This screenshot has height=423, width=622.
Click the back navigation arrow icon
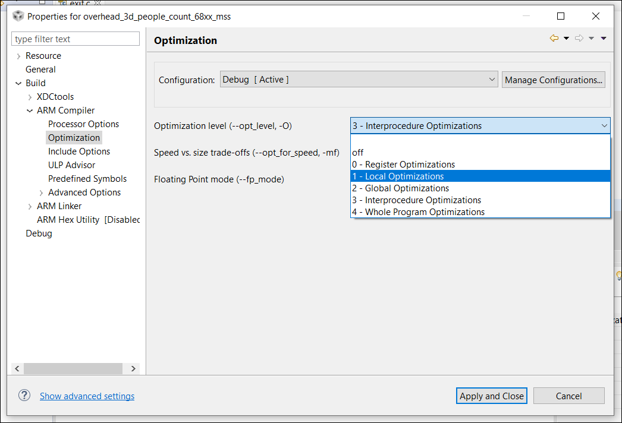[554, 39]
